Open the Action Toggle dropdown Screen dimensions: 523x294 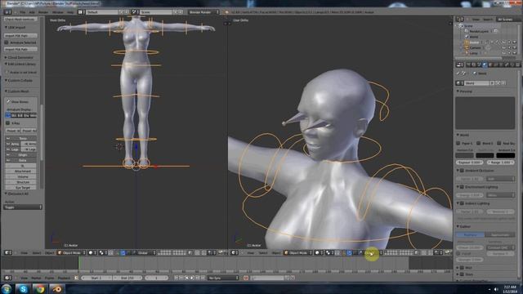click(23, 207)
